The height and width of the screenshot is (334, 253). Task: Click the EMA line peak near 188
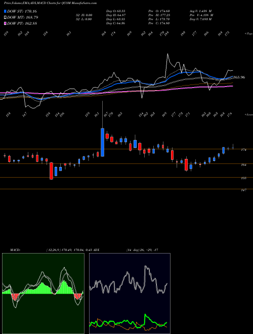pos(167,54)
